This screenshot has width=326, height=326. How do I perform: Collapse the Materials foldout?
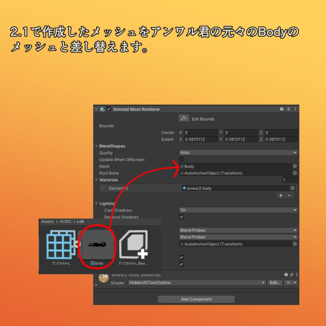point(96,180)
